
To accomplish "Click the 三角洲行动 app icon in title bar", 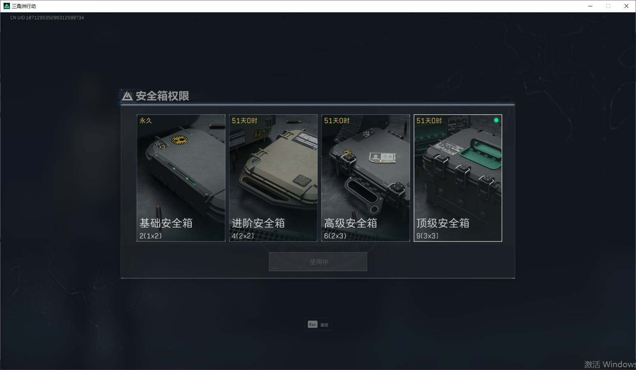I will click(6, 6).
